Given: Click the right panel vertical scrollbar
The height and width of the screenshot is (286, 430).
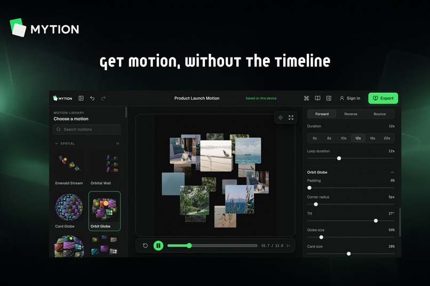Looking at the screenshot, I should click(x=400, y=222).
